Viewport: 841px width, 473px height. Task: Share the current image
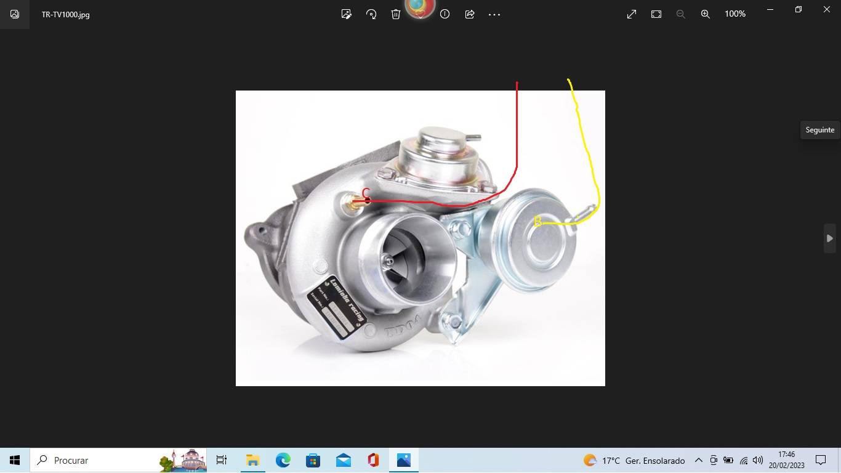point(469,14)
